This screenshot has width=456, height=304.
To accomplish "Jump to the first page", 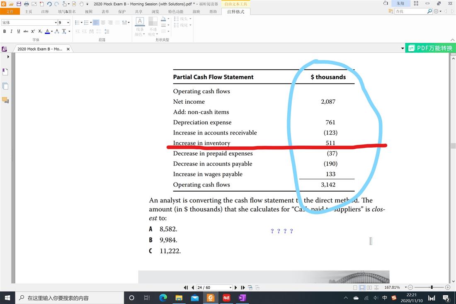I will 186,287.
